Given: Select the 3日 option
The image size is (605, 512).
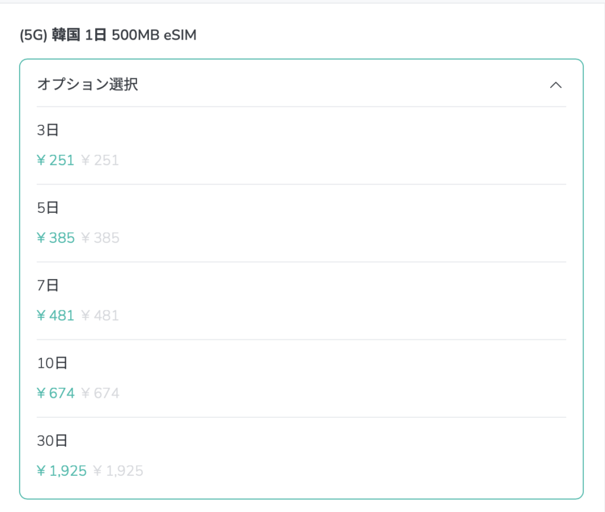Looking at the screenshot, I should (x=301, y=145).
